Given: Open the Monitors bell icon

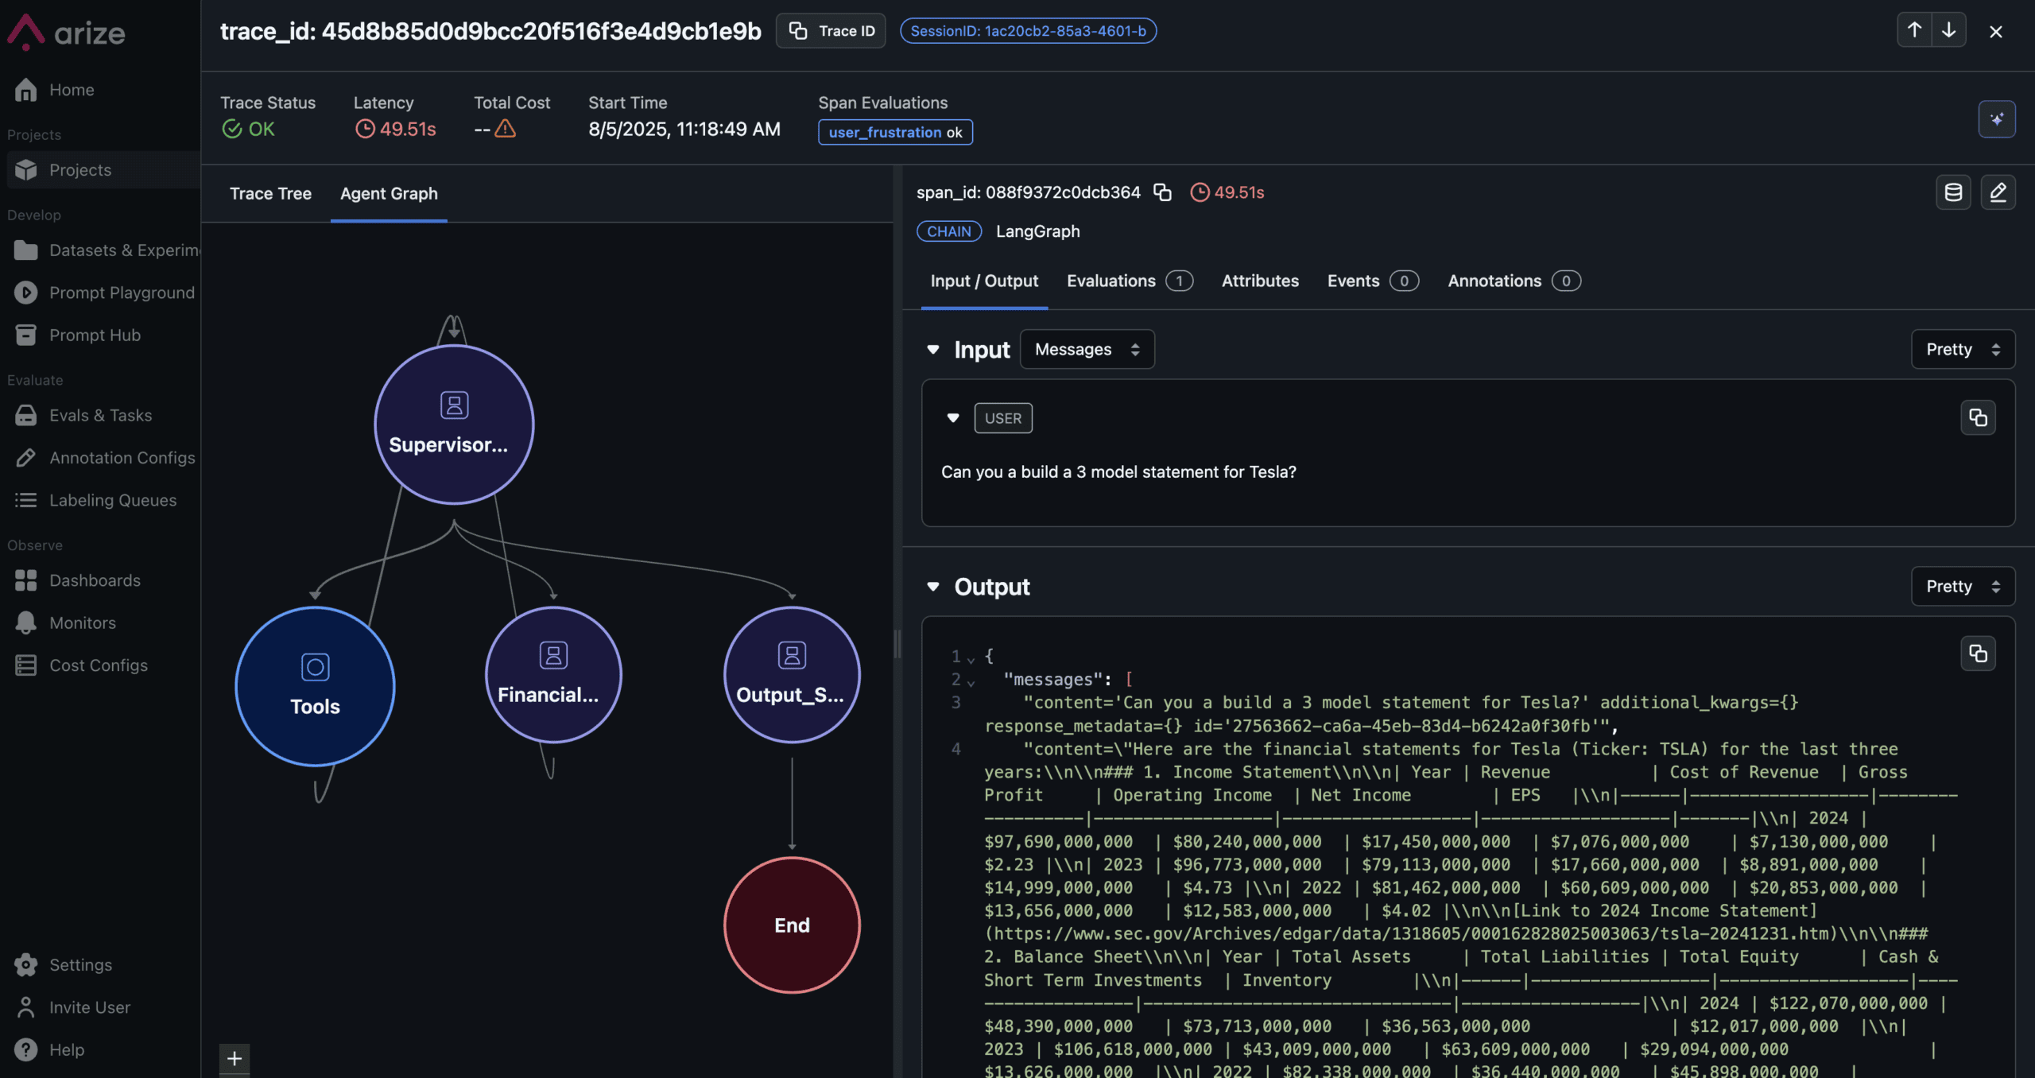Looking at the screenshot, I should (25, 622).
